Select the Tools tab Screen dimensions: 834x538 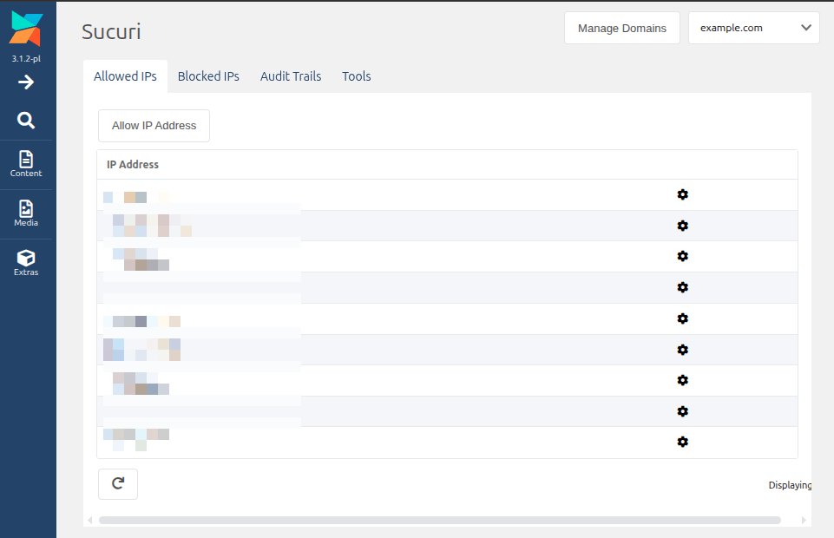tap(356, 76)
